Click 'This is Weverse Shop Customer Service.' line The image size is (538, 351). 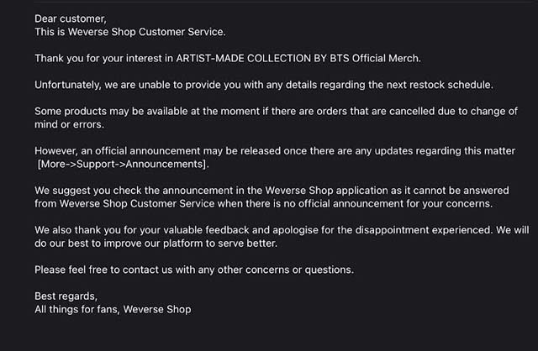point(130,32)
